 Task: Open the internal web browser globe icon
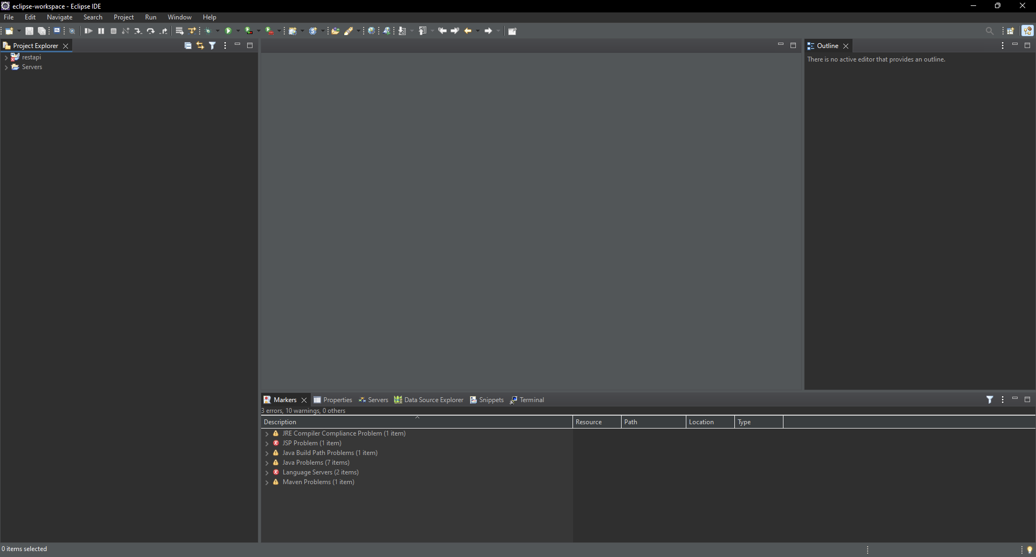pyautogui.click(x=371, y=31)
